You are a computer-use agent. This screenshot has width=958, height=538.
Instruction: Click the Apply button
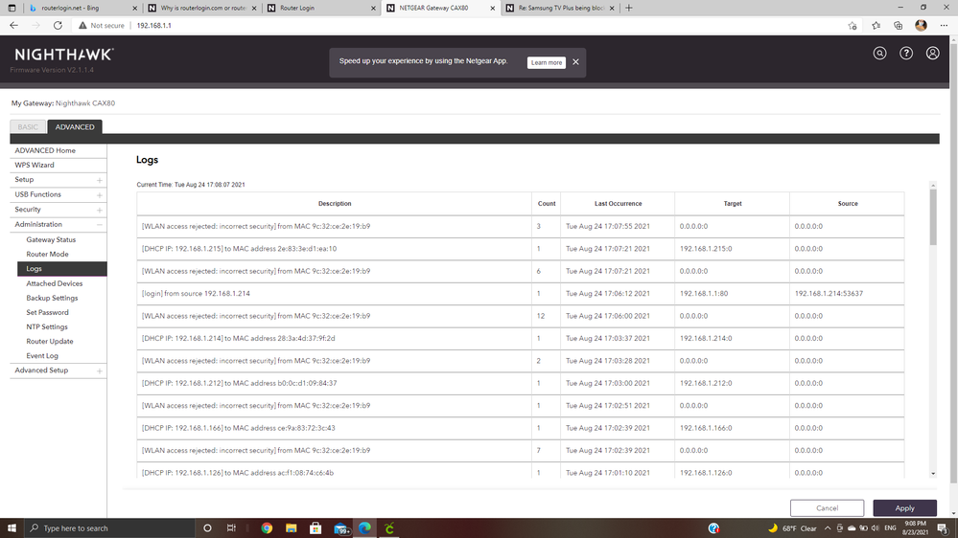pyautogui.click(x=905, y=508)
